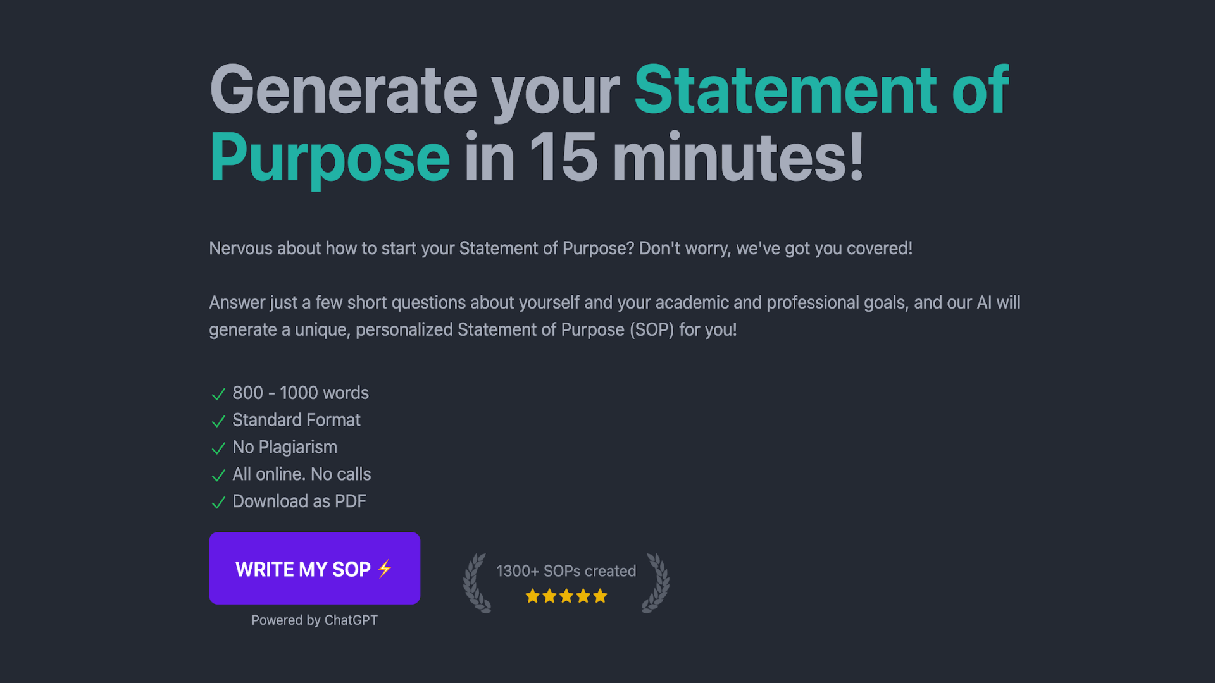This screenshot has width=1215, height=683.
Task: Click the checkmark beside Download as PDF
Action: coord(218,503)
